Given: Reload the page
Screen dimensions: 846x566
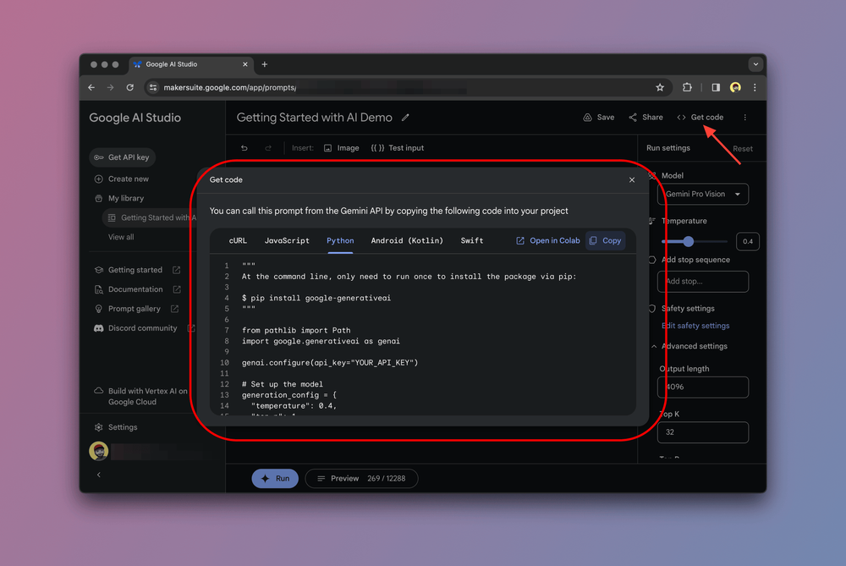Looking at the screenshot, I should point(129,87).
